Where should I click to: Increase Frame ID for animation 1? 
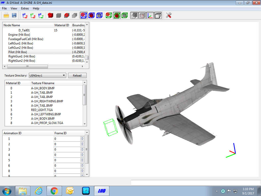pos(82,138)
